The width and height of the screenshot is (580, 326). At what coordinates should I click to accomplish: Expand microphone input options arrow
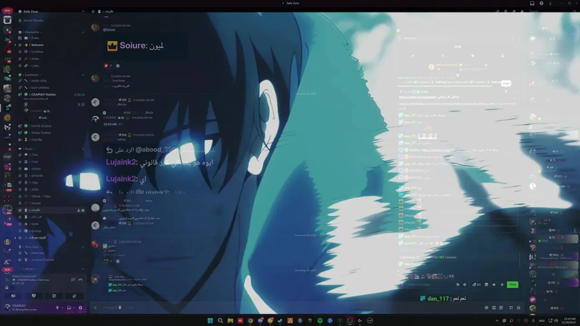62,307
